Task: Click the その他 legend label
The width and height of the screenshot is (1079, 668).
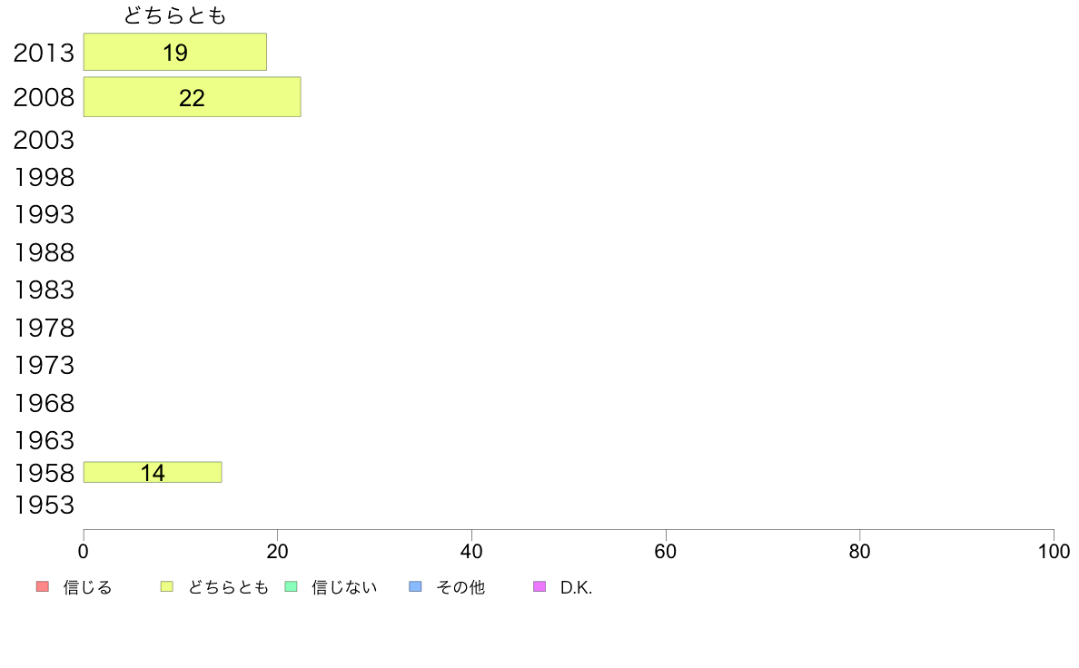Action: pos(460,587)
